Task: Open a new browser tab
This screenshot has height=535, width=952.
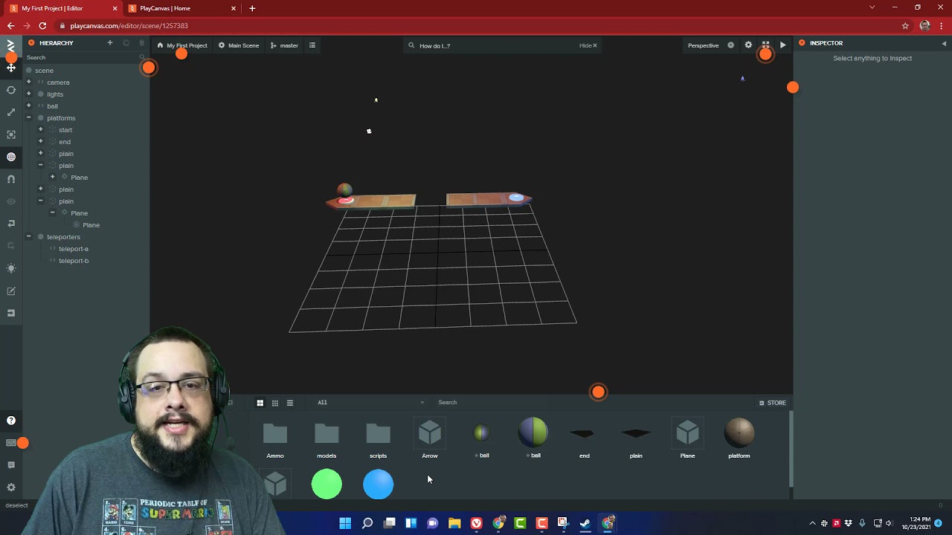Action: tap(252, 8)
